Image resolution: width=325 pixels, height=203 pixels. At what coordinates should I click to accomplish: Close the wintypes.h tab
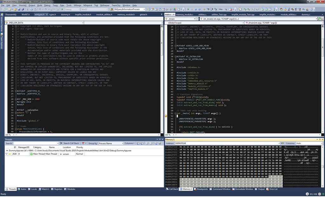(x=47, y=15)
